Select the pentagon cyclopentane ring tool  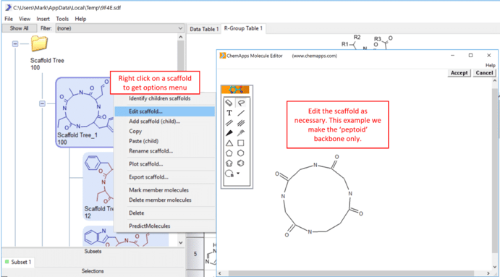pos(229,153)
